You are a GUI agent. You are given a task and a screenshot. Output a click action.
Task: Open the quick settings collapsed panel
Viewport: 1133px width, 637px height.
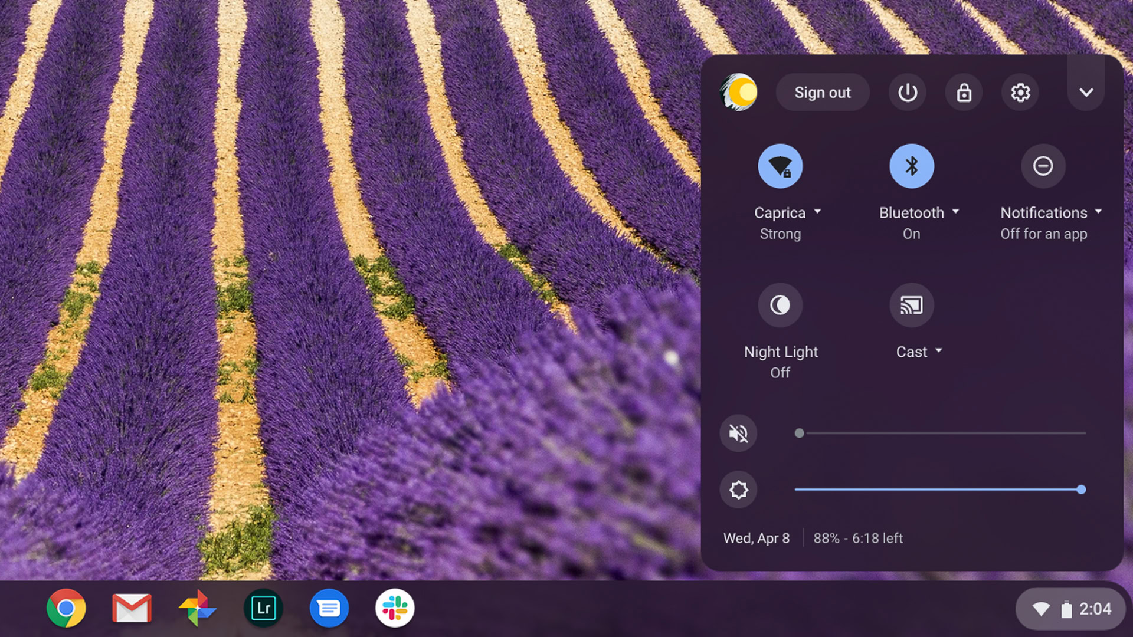1086,93
